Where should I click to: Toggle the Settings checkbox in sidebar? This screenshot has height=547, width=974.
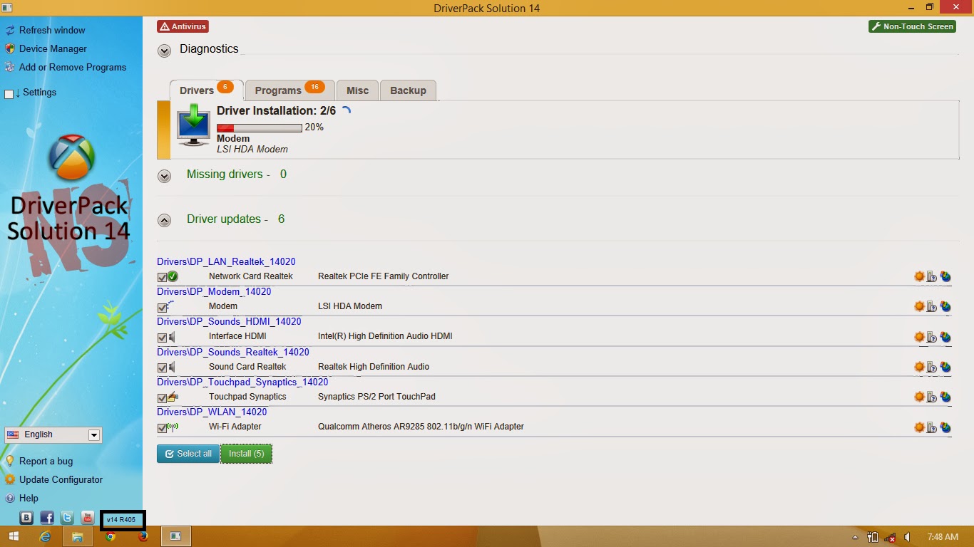[9, 94]
